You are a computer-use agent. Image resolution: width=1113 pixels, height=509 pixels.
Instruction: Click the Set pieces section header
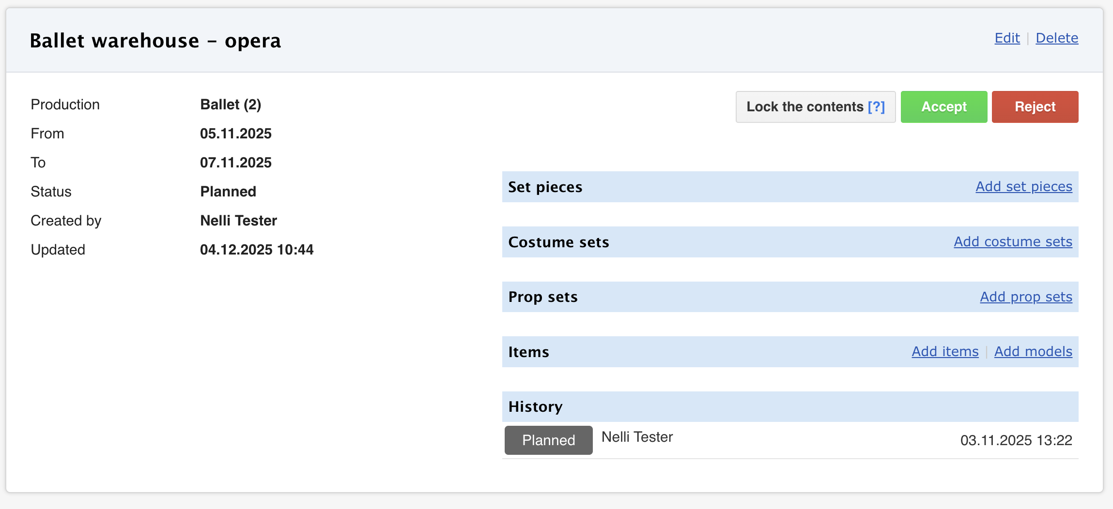coord(545,187)
